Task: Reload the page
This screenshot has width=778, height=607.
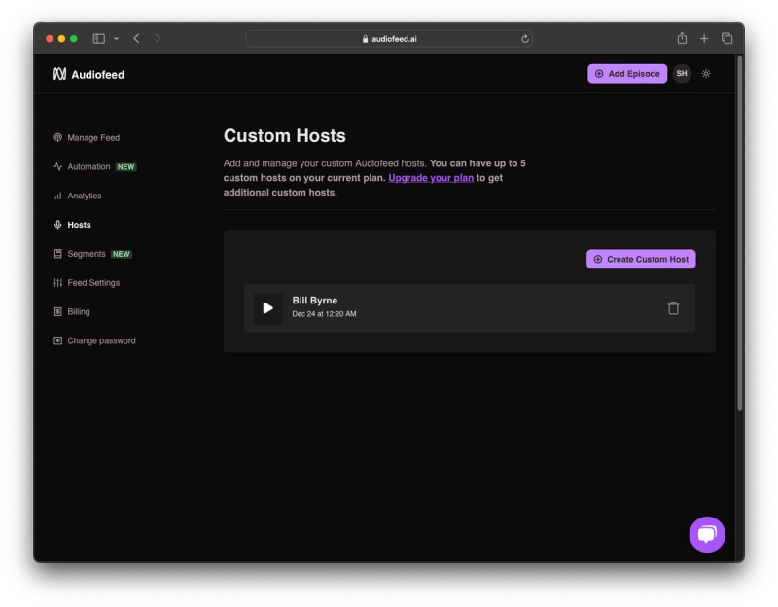Action: [525, 39]
